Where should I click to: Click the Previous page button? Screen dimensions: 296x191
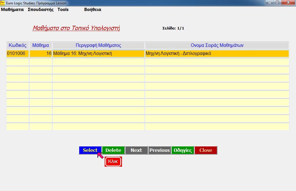click(x=159, y=150)
